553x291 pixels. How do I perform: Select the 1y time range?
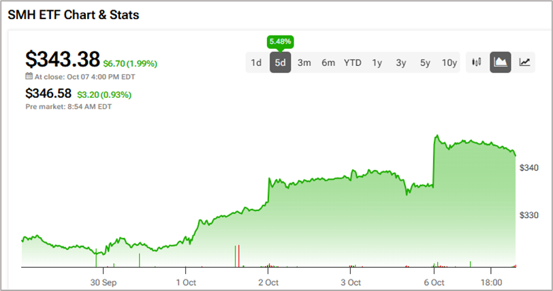point(377,63)
